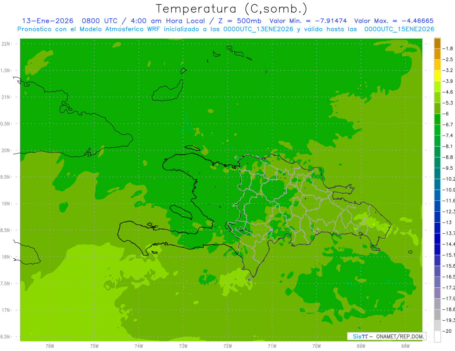Click the "Valor Max. = -4.46665" readout
Screen dimensions: 455x351
tap(394, 21)
